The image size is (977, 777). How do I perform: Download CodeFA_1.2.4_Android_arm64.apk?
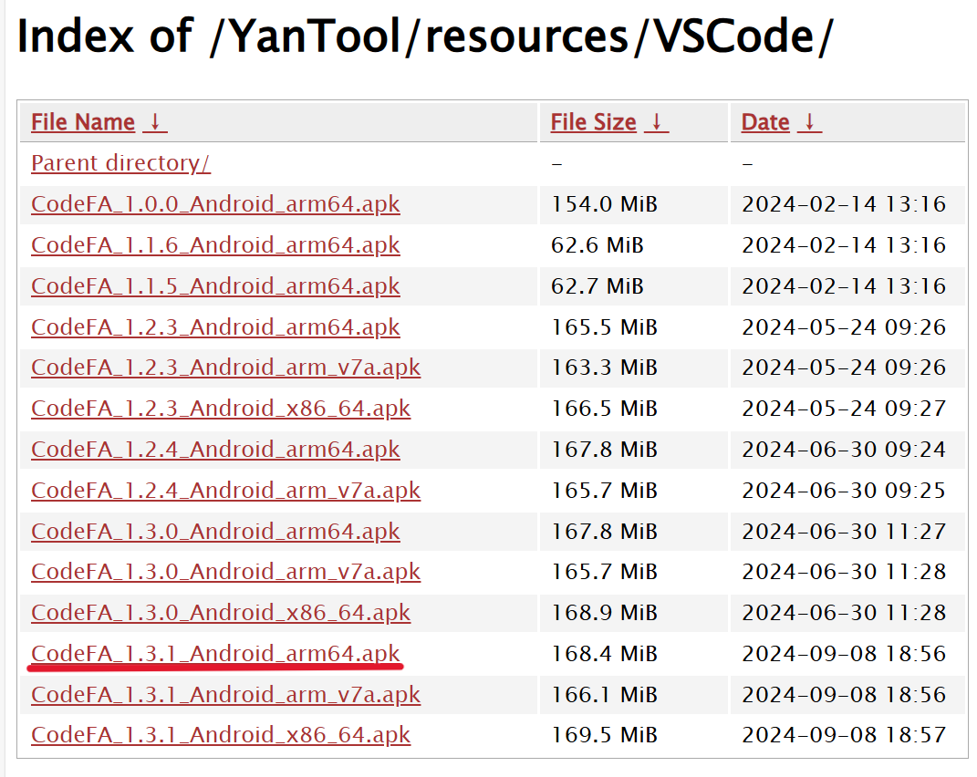[x=215, y=450]
